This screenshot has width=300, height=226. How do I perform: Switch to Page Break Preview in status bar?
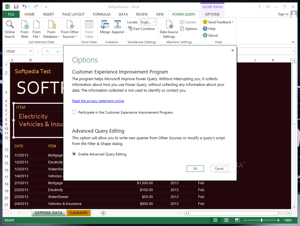point(237,220)
